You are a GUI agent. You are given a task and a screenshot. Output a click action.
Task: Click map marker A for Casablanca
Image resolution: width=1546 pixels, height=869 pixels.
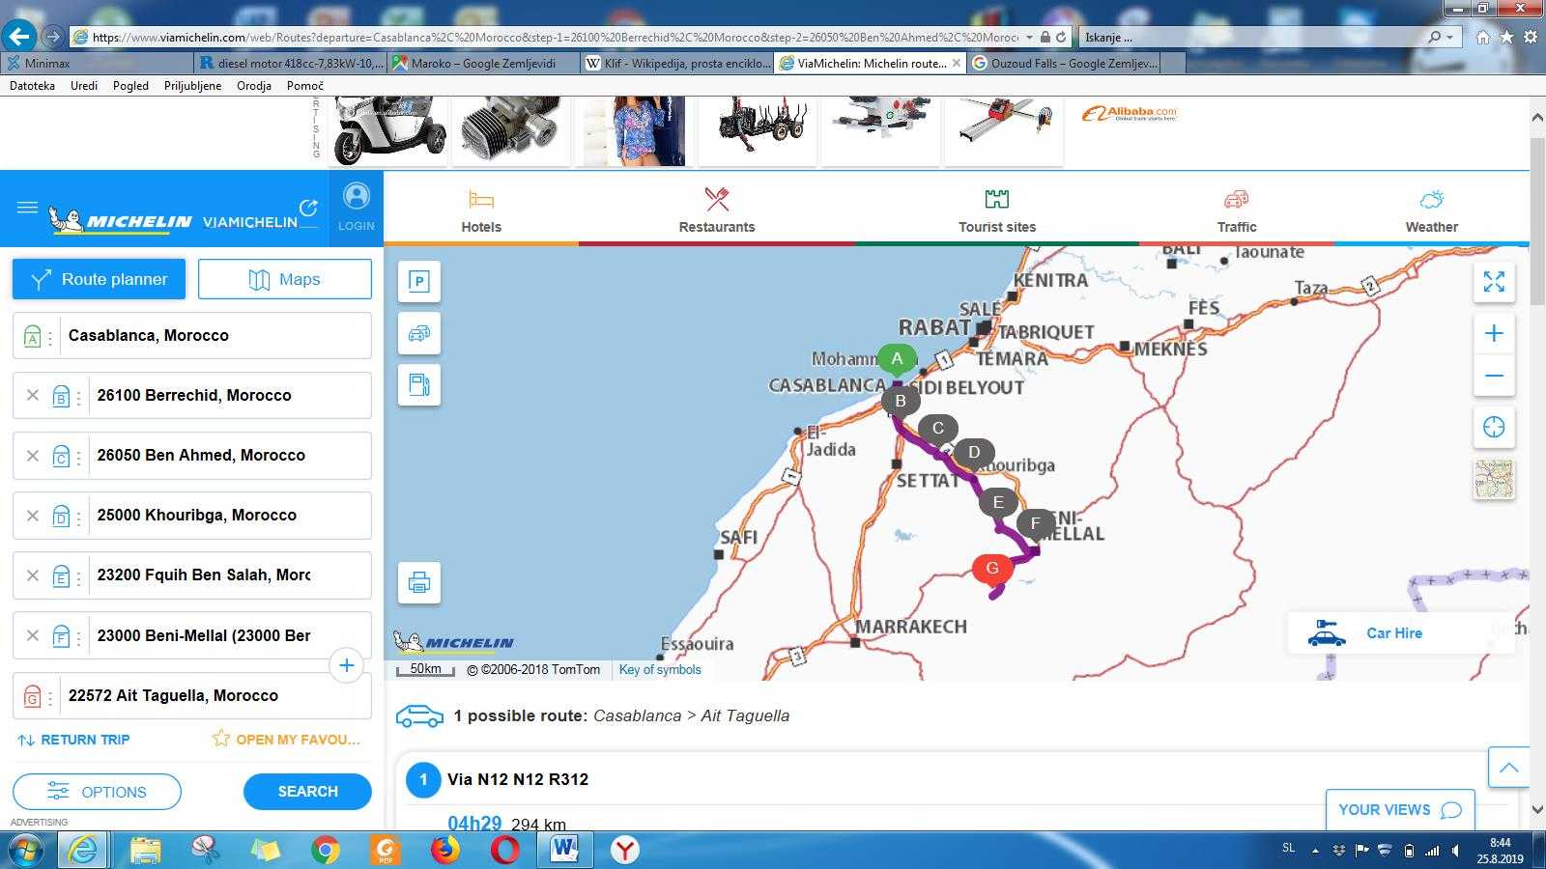pyautogui.click(x=897, y=360)
